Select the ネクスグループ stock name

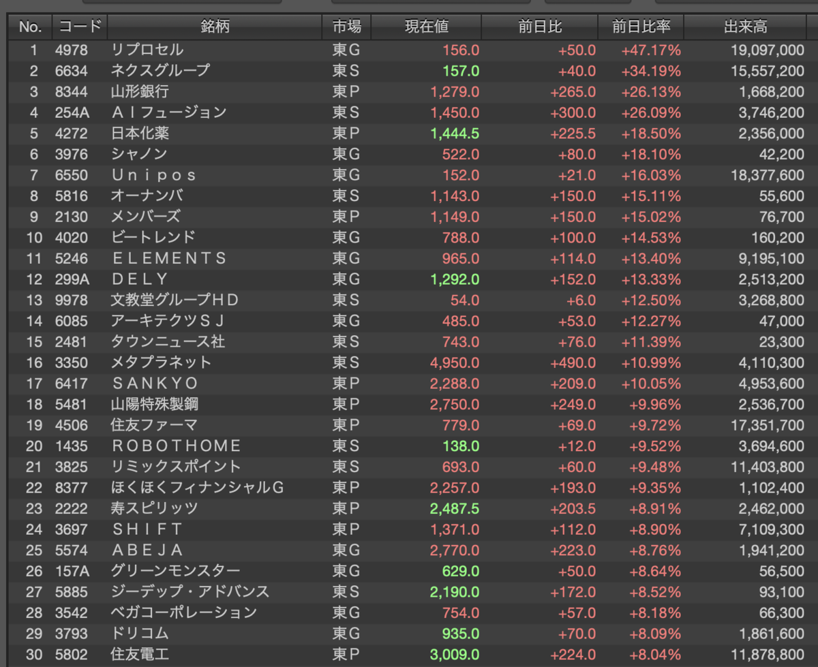[x=160, y=71]
